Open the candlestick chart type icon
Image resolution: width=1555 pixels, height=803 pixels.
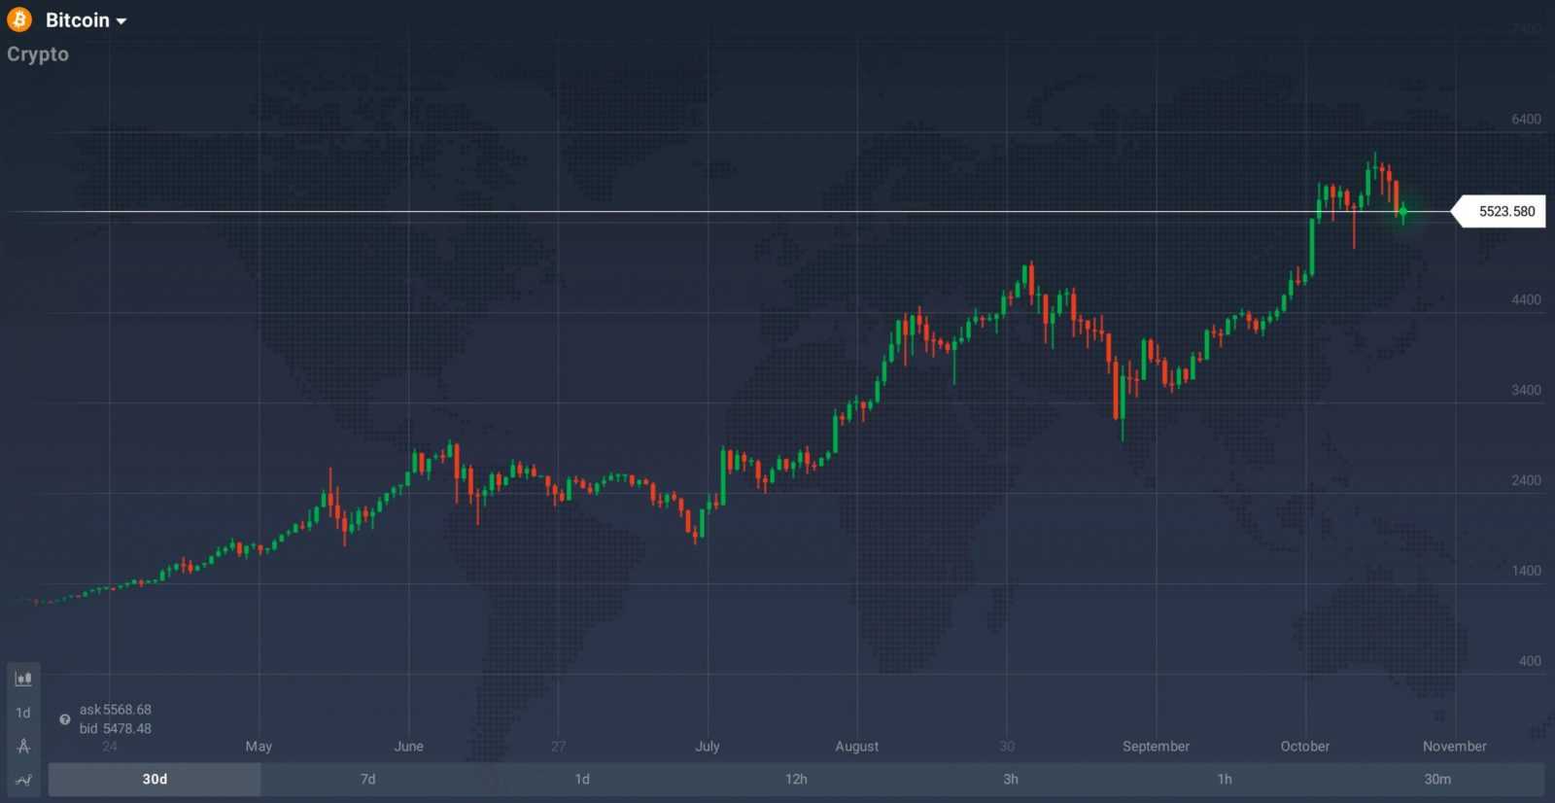23,679
